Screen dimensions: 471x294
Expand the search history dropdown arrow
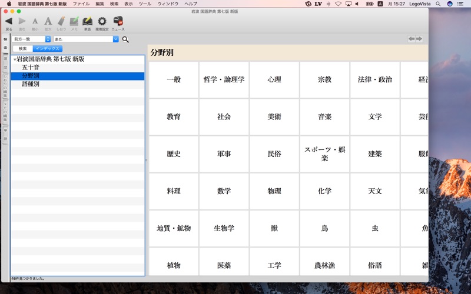click(x=115, y=39)
